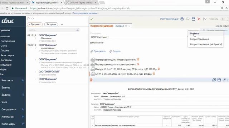Click the Создать link
This screenshot has width=229, height=128.
coord(115,51)
